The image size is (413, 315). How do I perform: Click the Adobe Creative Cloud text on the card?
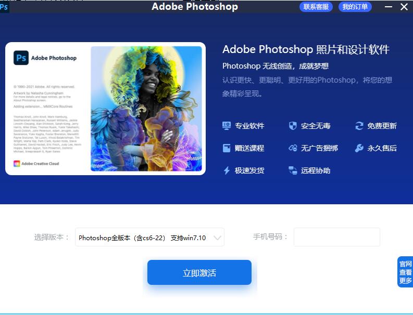tap(40, 164)
